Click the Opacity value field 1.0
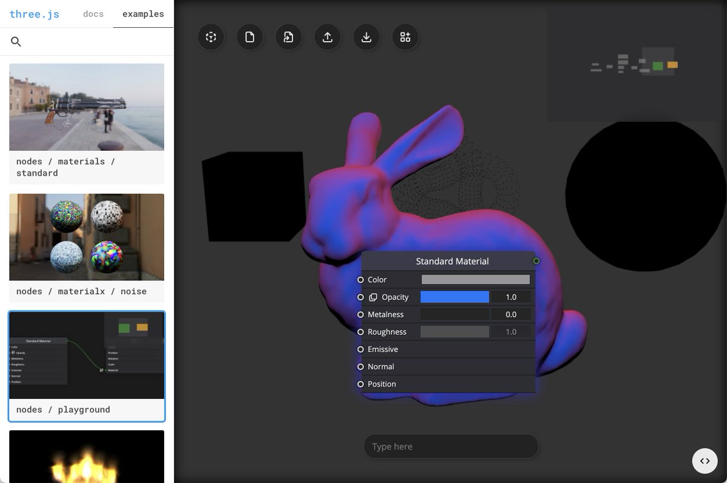This screenshot has height=483, width=727. tap(511, 297)
